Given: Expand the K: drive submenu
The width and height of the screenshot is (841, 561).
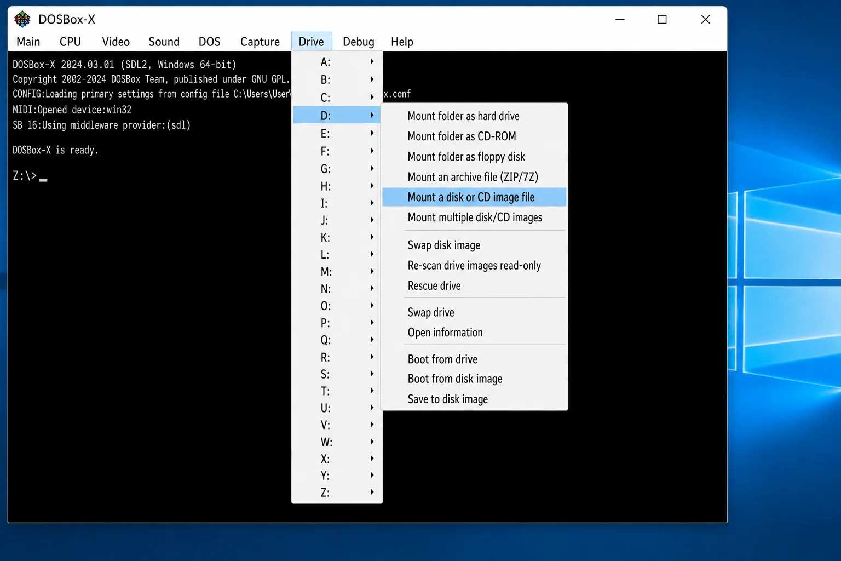Looking at the screenshot, I should [337, 237].
